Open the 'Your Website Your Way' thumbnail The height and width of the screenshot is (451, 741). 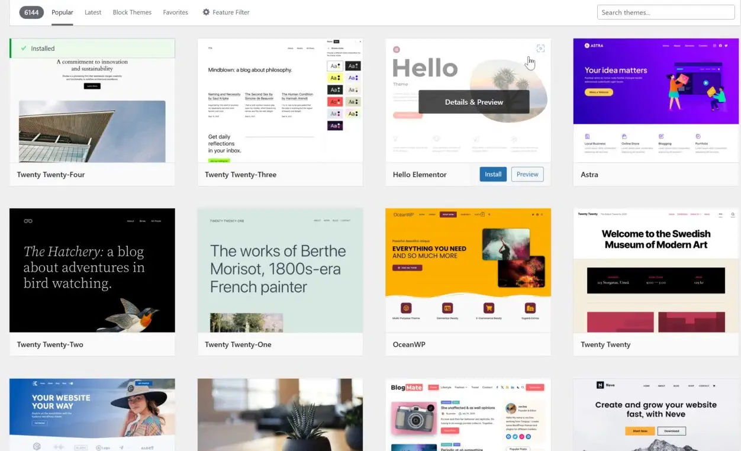[x=92, y=415]
